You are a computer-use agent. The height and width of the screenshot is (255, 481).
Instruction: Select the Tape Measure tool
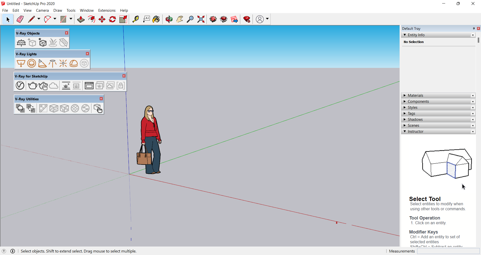coord(136,19)
